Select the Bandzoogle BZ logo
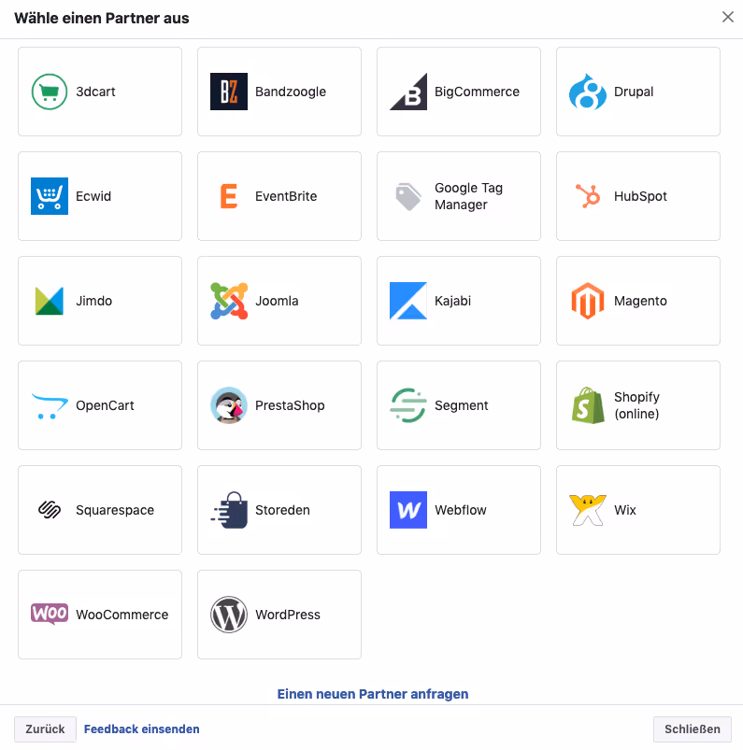 click(229, 92)
